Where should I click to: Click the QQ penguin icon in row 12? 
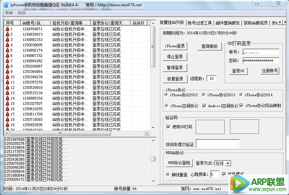[8, 88]
